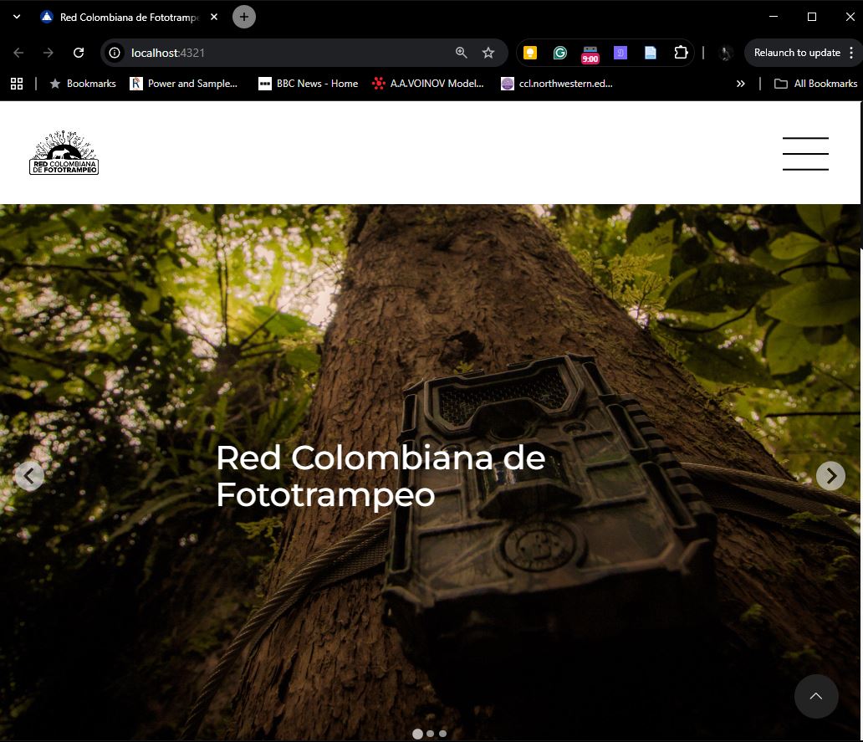The width and height of the screenshot is (863, 742).
Task: Open the BBC News - Home bookmark
Action: pos(309,84)
